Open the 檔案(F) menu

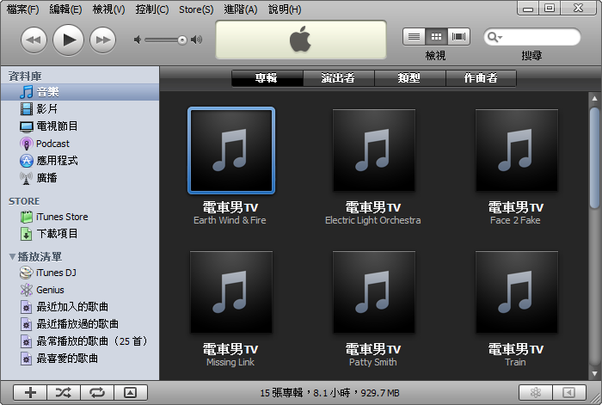click(x=22, y=9)
